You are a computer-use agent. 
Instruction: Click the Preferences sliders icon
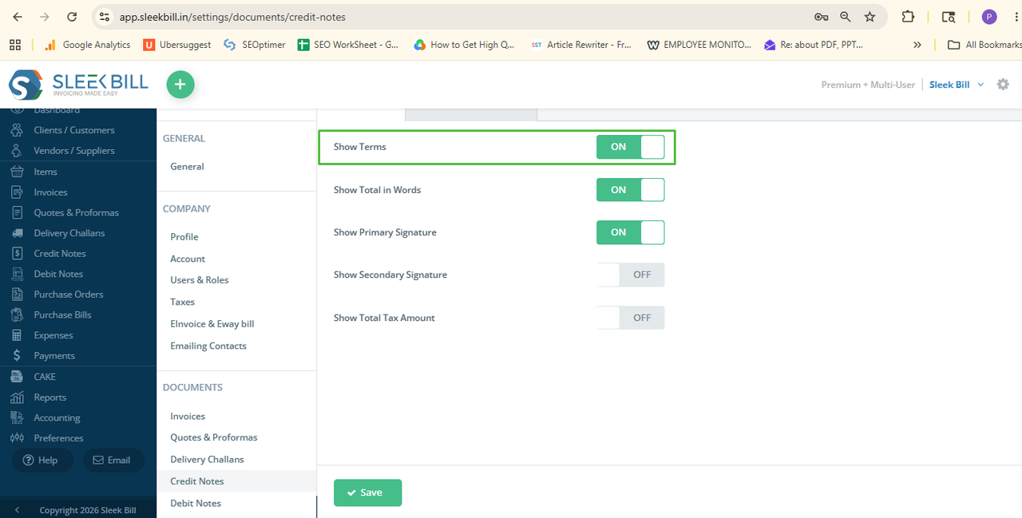(17, 438)
